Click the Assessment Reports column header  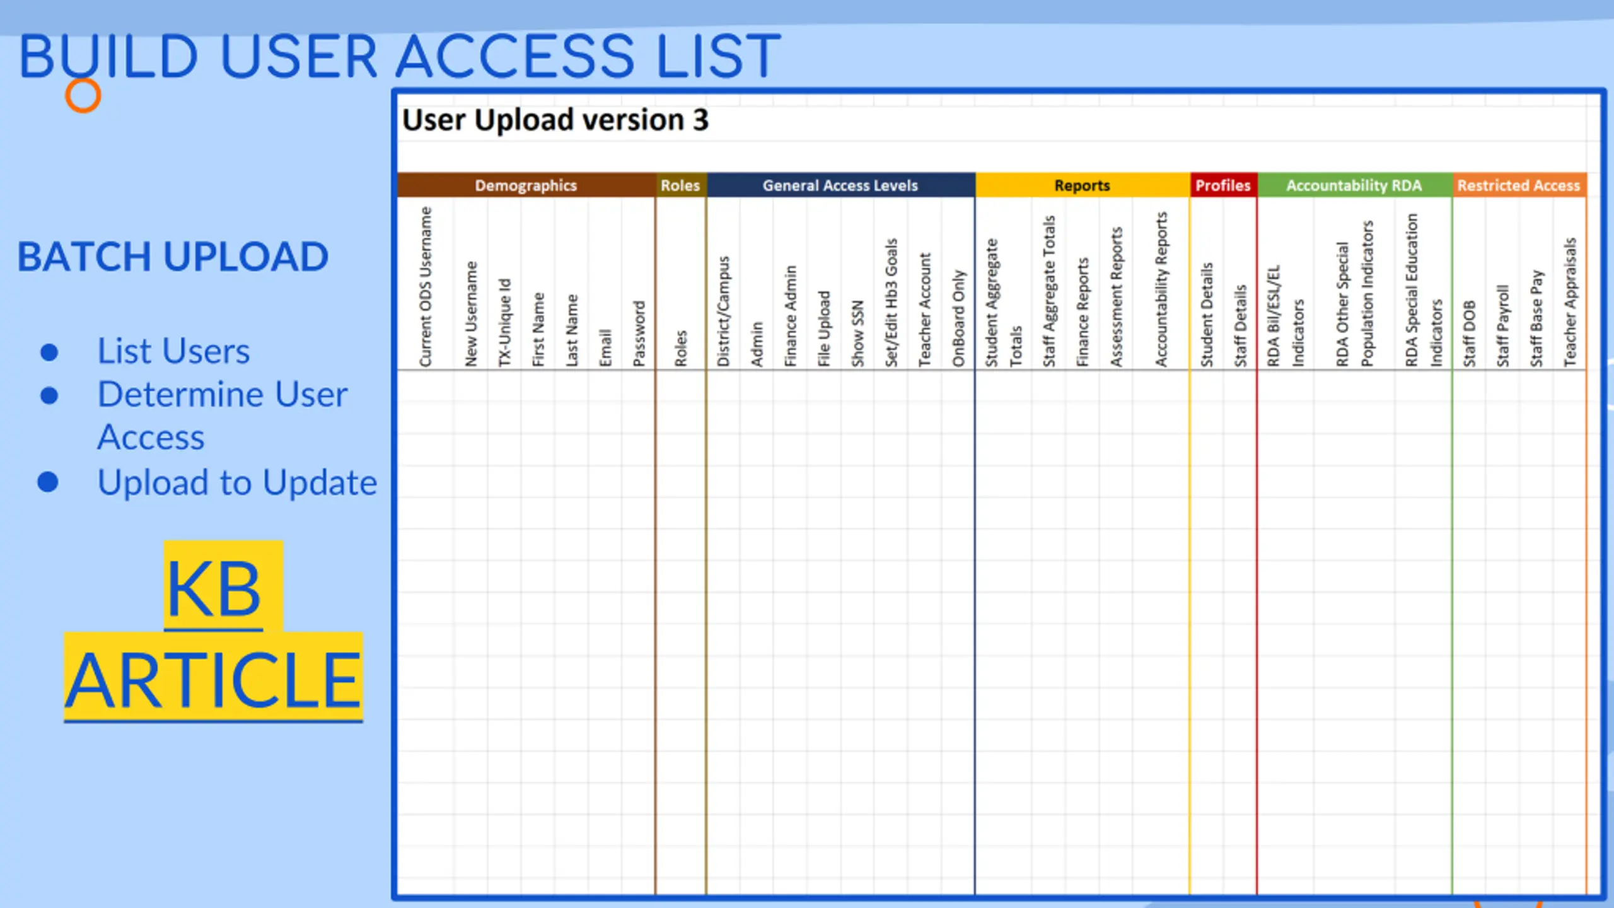click(x=1116, y=296)
